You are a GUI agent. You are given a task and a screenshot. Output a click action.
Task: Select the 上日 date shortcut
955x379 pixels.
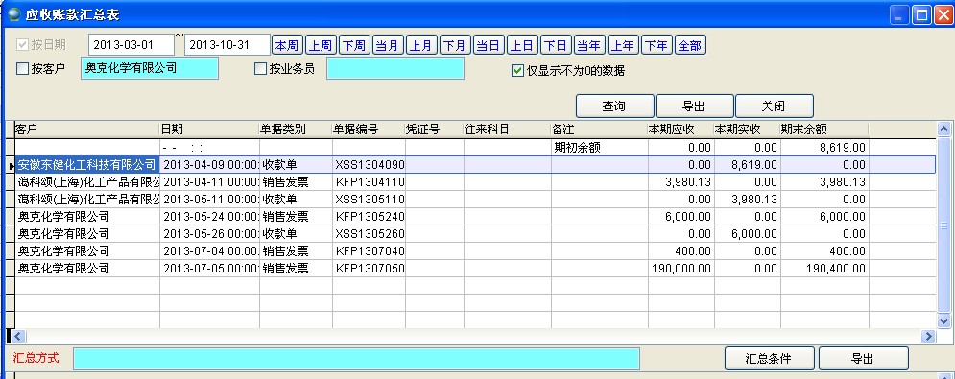[522, 45]
